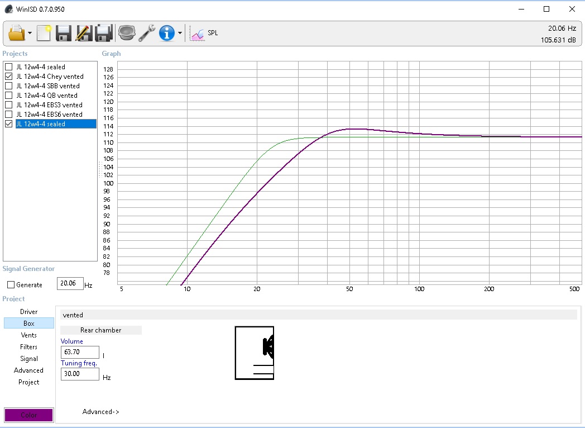Switch to the Box tab
Image resolution: width=585 pixels, height=428 pixels.
click(x=28, y=324)
